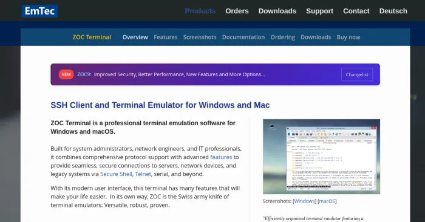Open the Changelist button

pyautogui.click(x=357, y=74)
